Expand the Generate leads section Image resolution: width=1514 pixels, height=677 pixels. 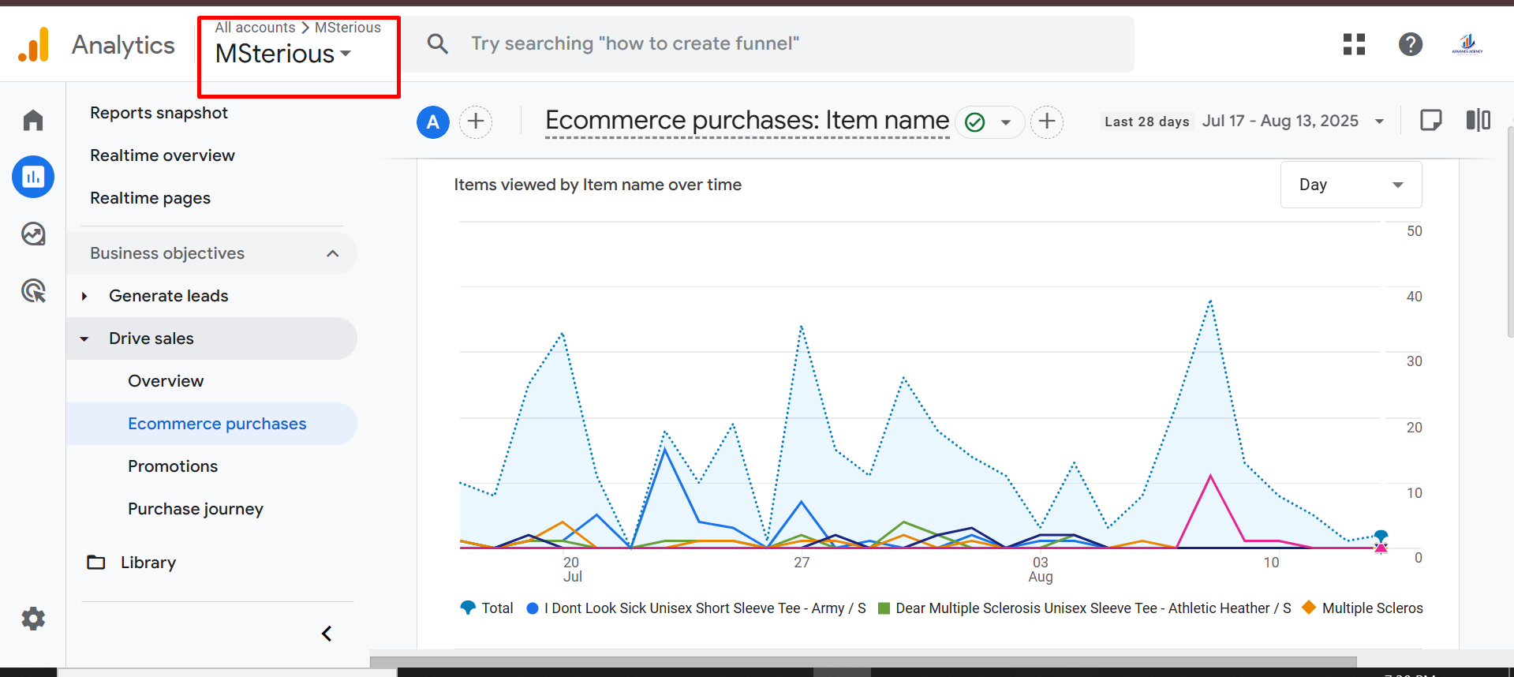pyautogui.click(x=84, y=296)
